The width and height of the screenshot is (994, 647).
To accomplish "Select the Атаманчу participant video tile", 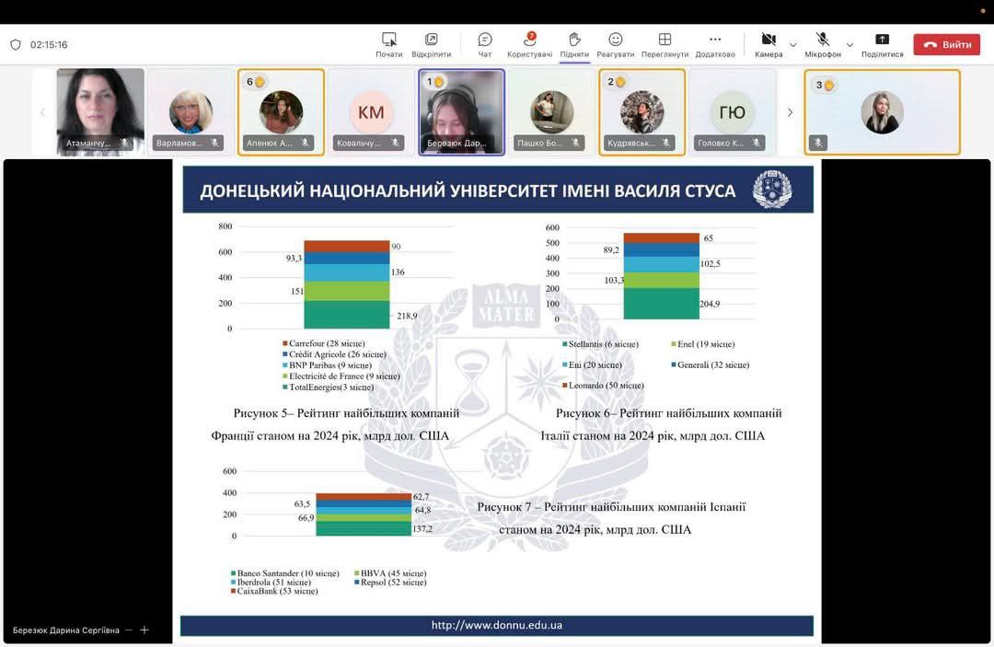I will click(100, 111).
